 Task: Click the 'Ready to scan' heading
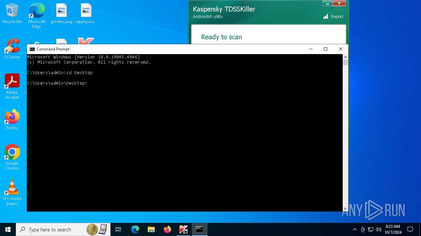click(221, 37)
